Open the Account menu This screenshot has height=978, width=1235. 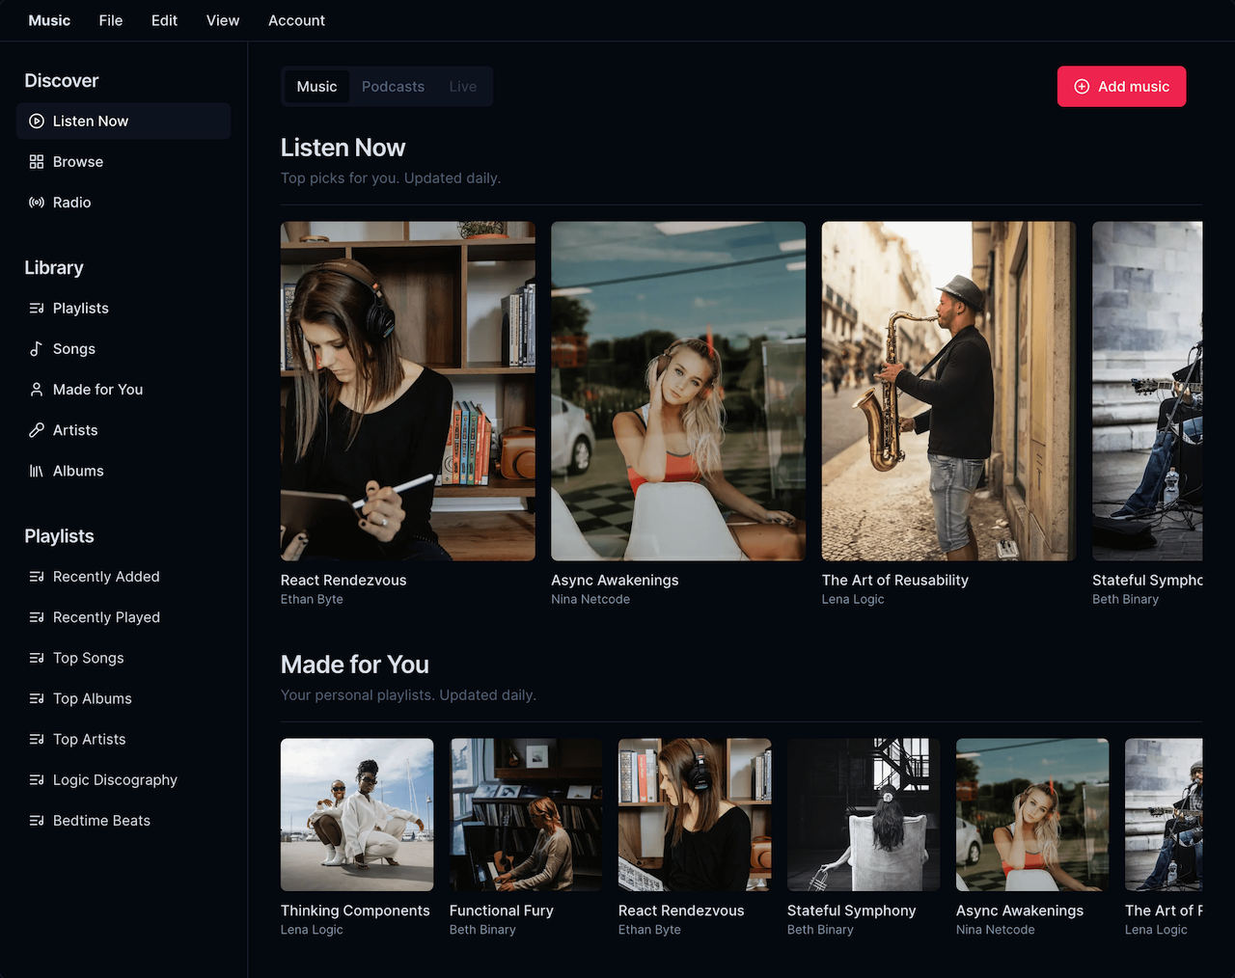pyautogui.click(x=296, y=20)
